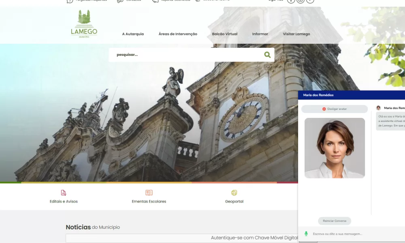The height and width of the screenshot is (243, 405).
Task: Open the Visitar Lamego menu
Action: coord(296,34)
